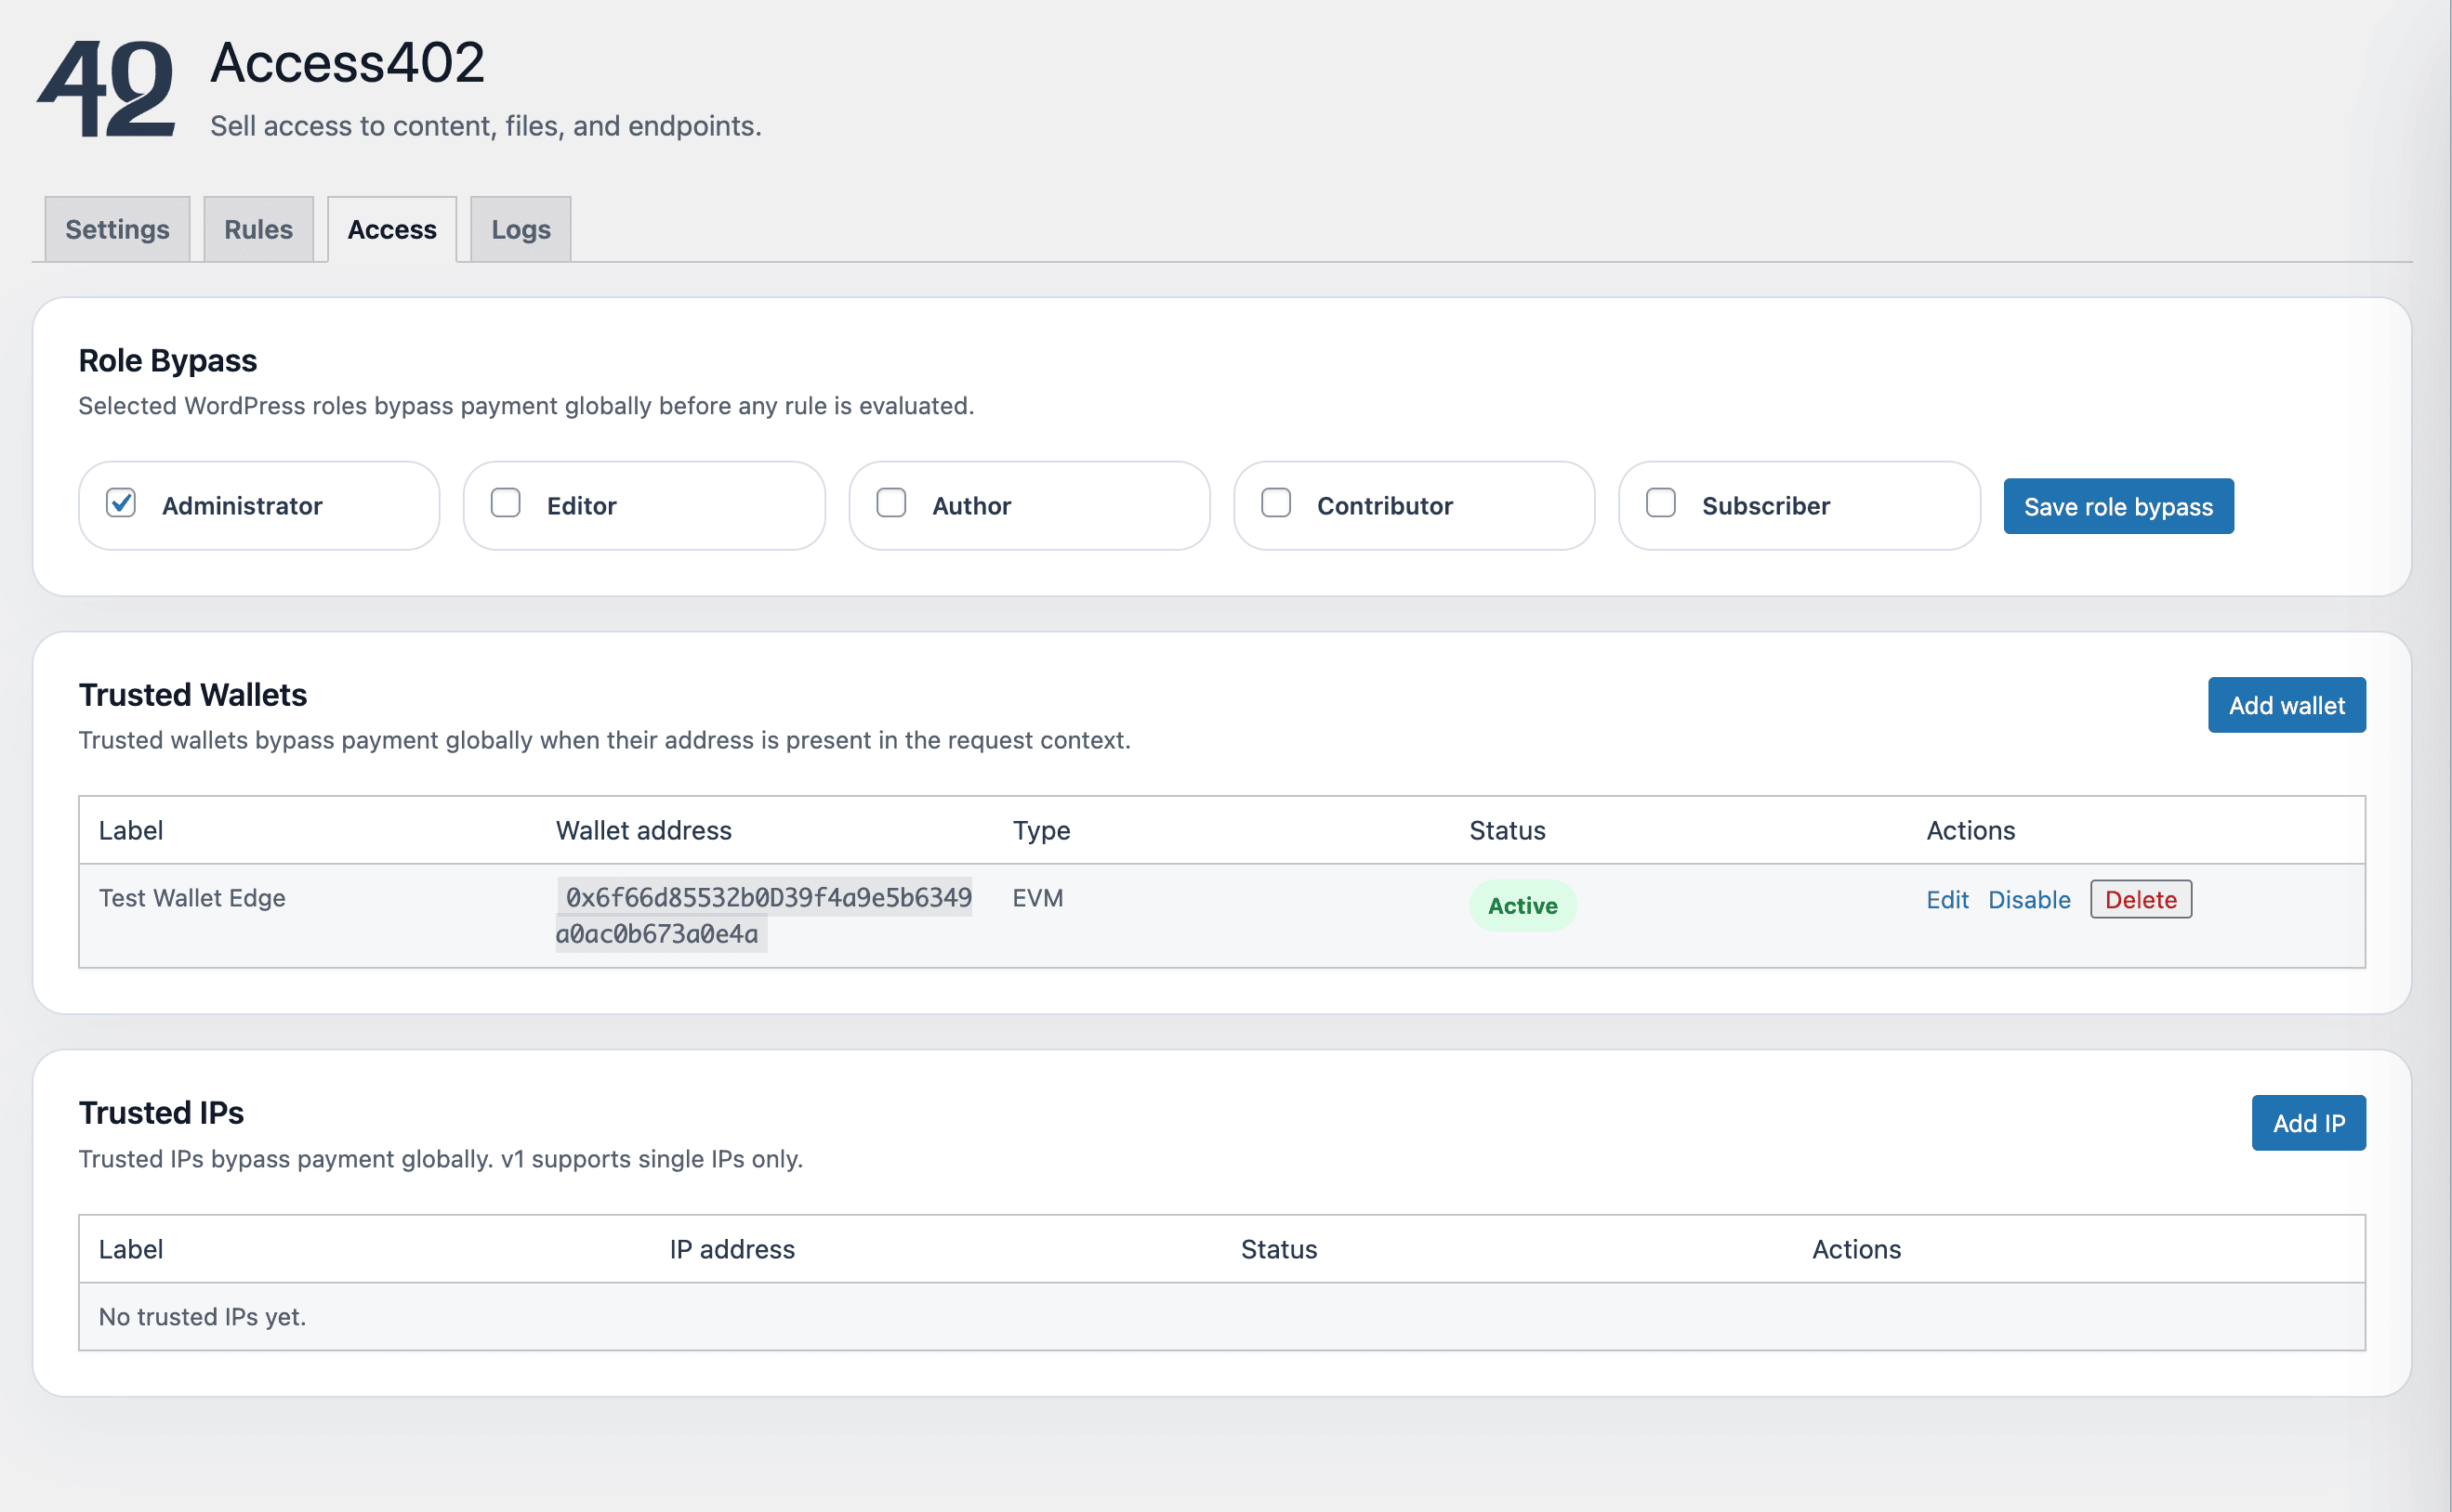Delete the Test Wallet Edge wallet
This screenshot has width=2452, height=1512.
pyautogui.click(x=2141, y=899)
